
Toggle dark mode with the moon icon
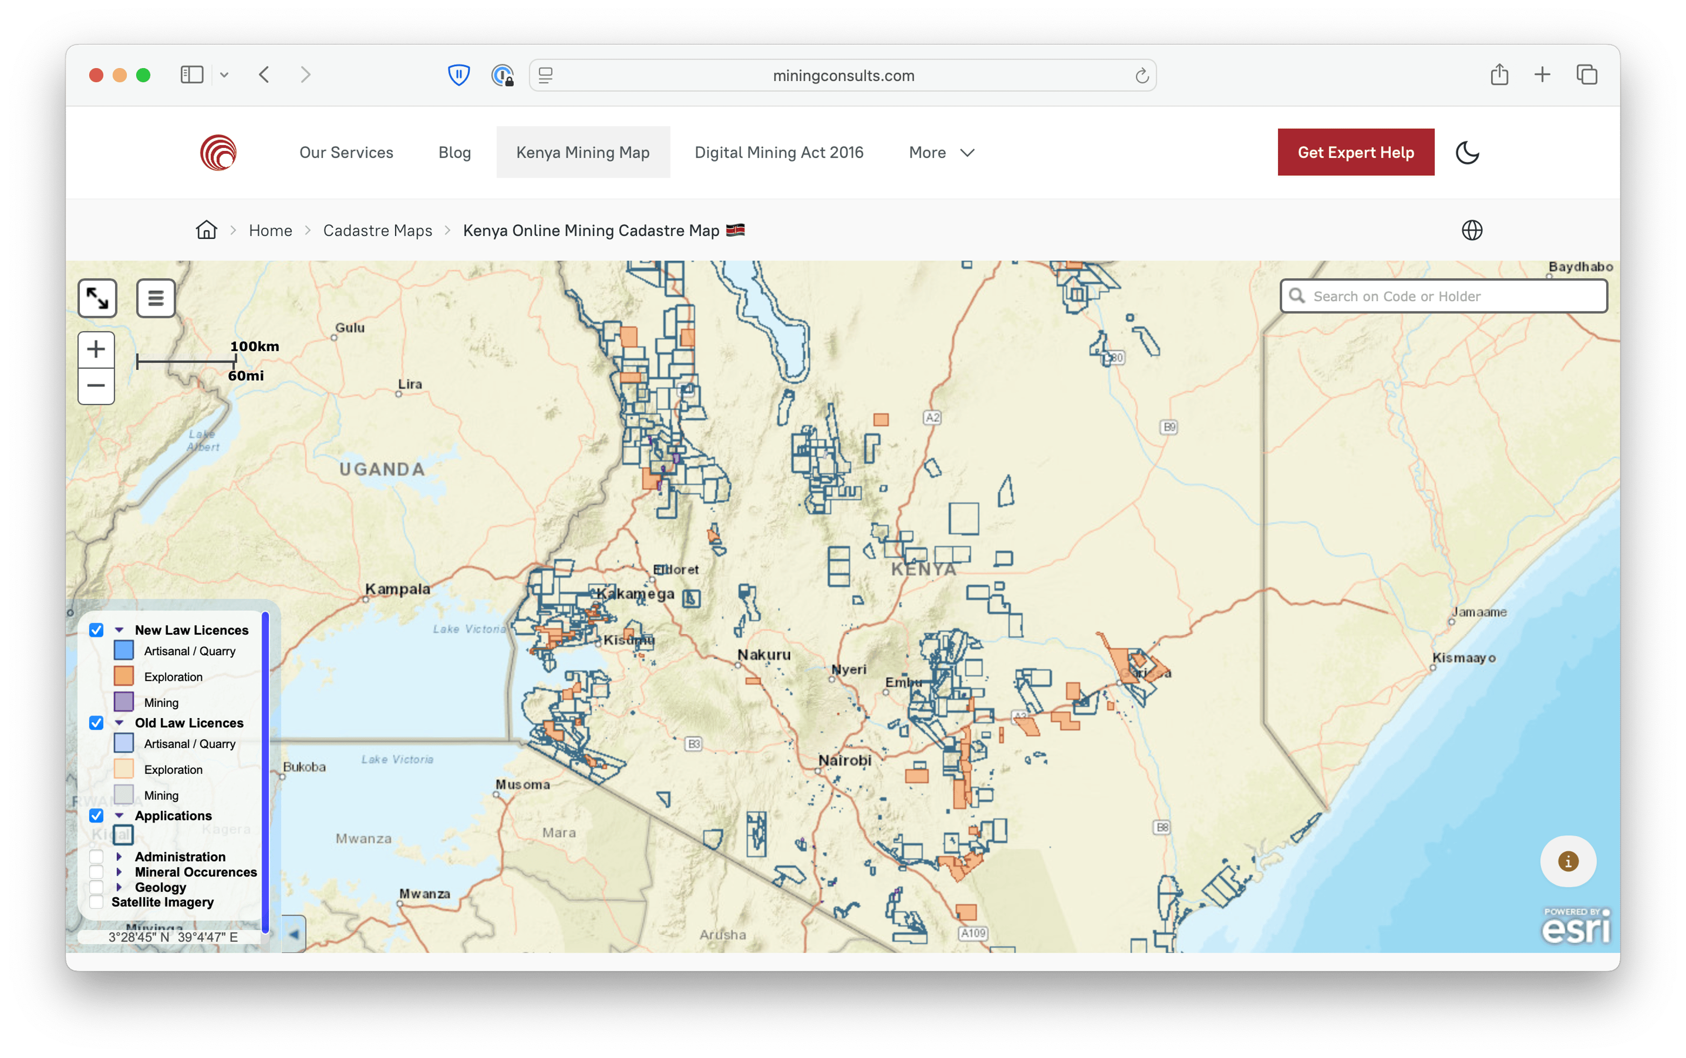(x=1467, y=152)
